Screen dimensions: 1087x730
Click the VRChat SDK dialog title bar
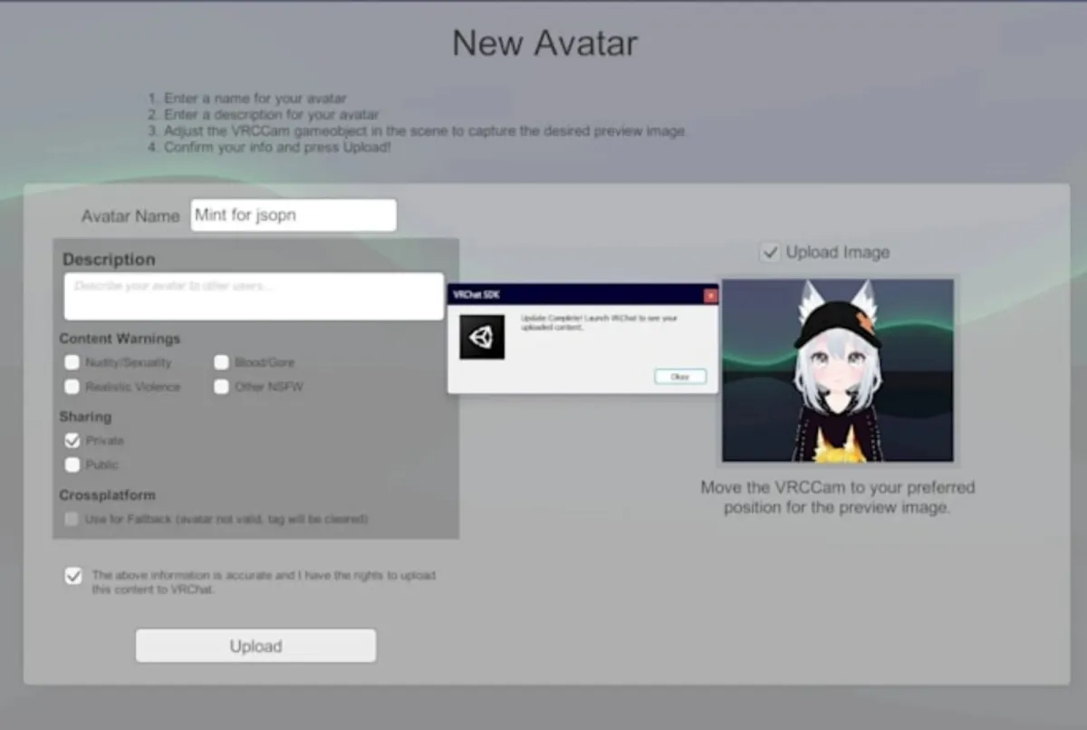coord(582,295)
